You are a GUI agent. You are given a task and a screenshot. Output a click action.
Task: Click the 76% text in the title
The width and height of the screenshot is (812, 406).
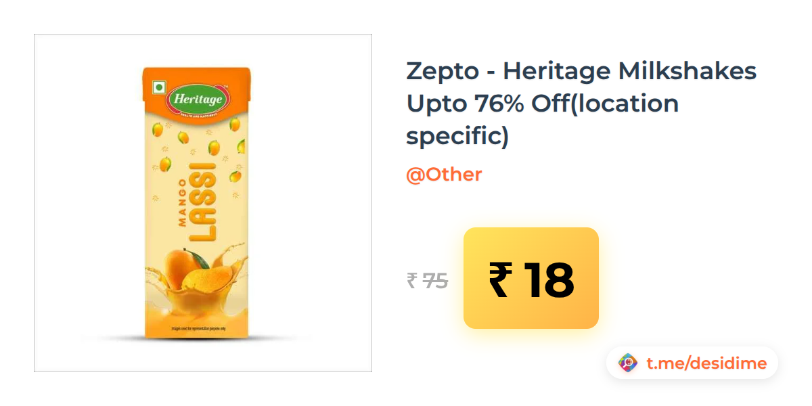[490, 104]
